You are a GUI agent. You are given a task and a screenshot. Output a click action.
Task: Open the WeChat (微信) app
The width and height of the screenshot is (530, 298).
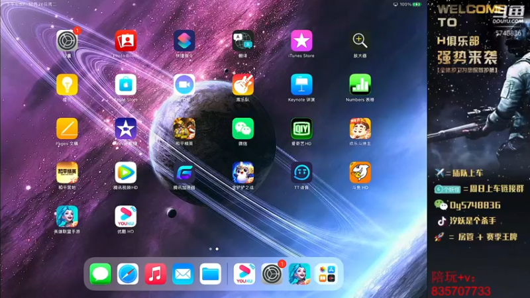242,128
